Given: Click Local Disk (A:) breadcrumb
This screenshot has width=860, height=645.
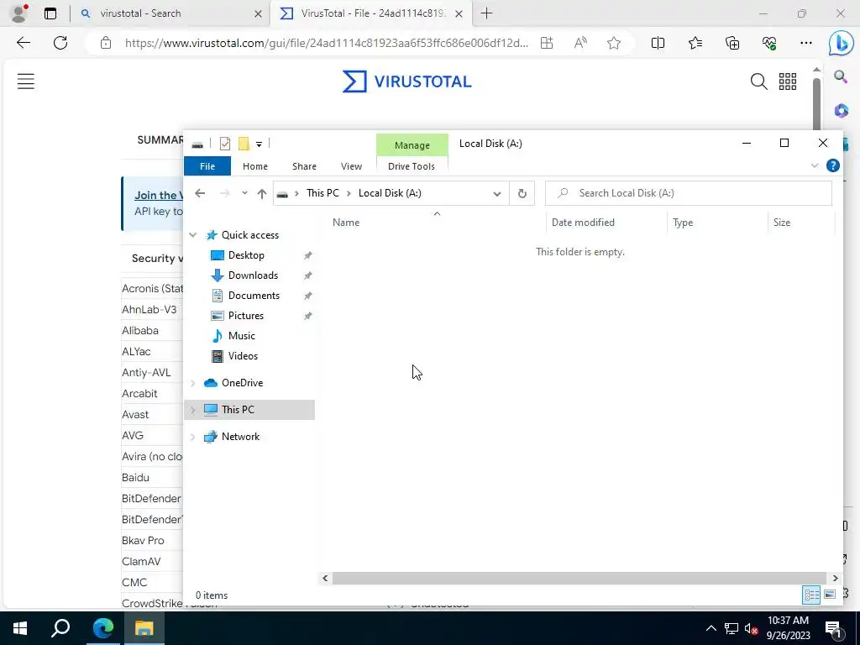Looking at the screenshot, I should 390,193.
